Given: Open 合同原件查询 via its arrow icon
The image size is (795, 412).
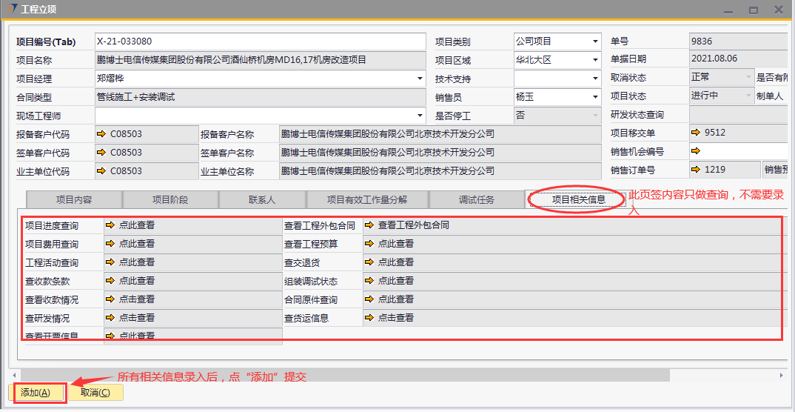Looking at the screenshot, I should (x=369, y=299).
